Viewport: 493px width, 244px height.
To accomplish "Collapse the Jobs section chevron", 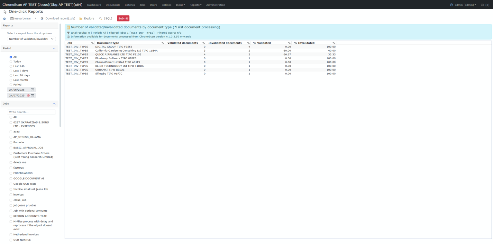I will (54, 104).
